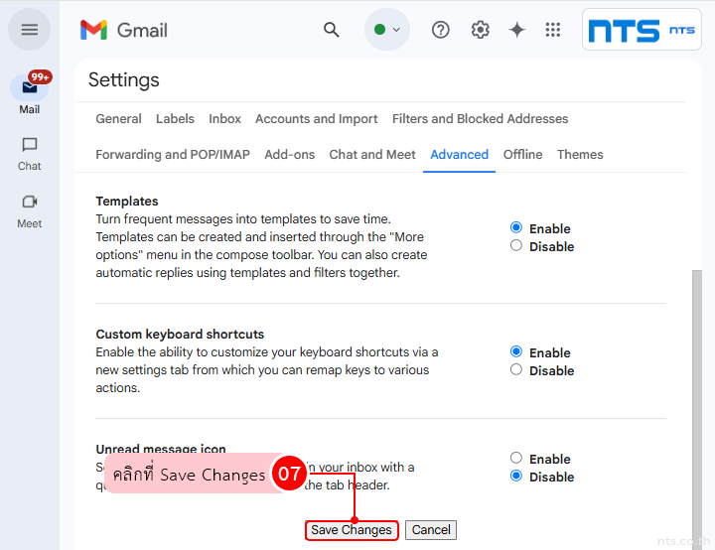Image resolution: width=715 pixels, height=550 pixels.
Task: Click the vertical scrollbar of settings
Action: click(x=697, y=397)
